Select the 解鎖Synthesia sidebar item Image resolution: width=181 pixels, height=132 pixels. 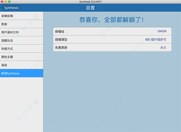(x=22, y=73)
